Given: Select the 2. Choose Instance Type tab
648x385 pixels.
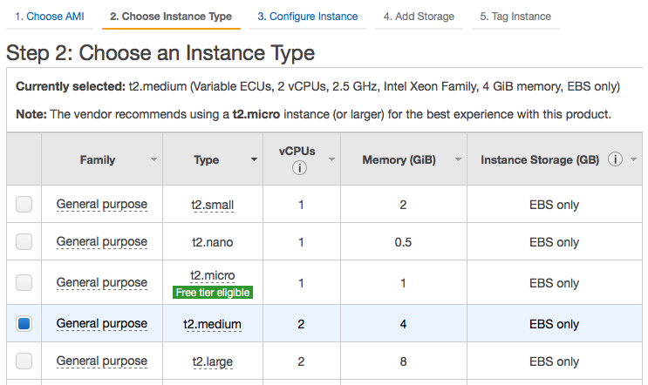Looking at the screenshot, I should click(171, 17).
